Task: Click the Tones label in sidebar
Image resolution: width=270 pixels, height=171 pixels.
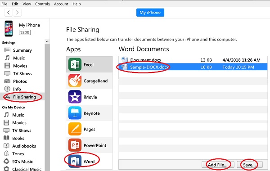Action: pos(18,153)
